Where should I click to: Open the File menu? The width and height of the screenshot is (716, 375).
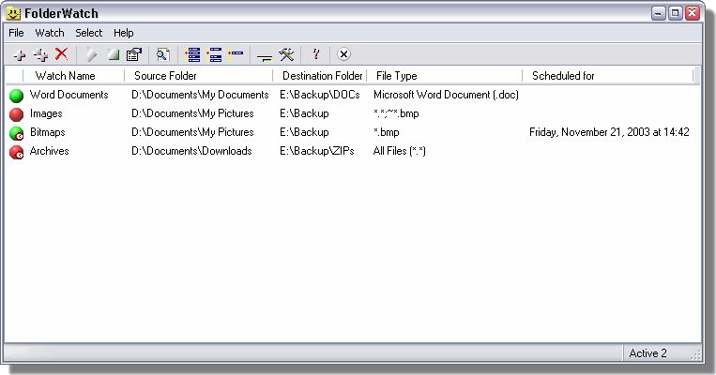coord(16,33)
